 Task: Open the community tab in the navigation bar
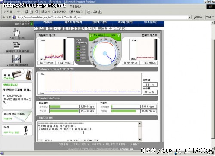tap(48, 22)
